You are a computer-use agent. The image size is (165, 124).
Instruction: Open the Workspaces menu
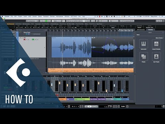(x=59, y=17)
